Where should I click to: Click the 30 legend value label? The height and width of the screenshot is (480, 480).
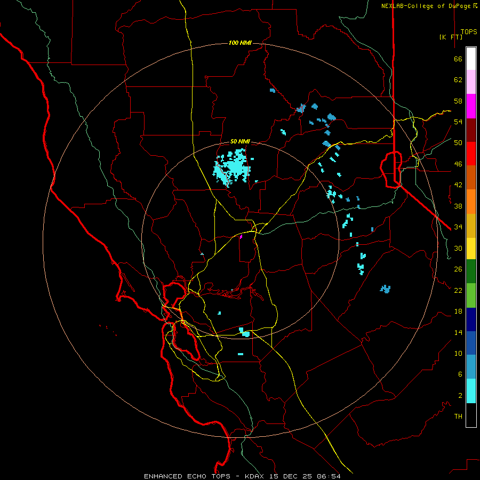coord(458,248)
